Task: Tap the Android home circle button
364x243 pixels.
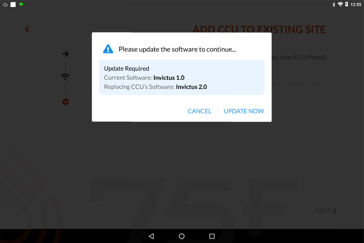Action: tap(182, 236)
